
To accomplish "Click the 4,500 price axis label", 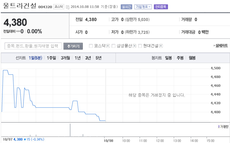I will [x=216, y=68].
